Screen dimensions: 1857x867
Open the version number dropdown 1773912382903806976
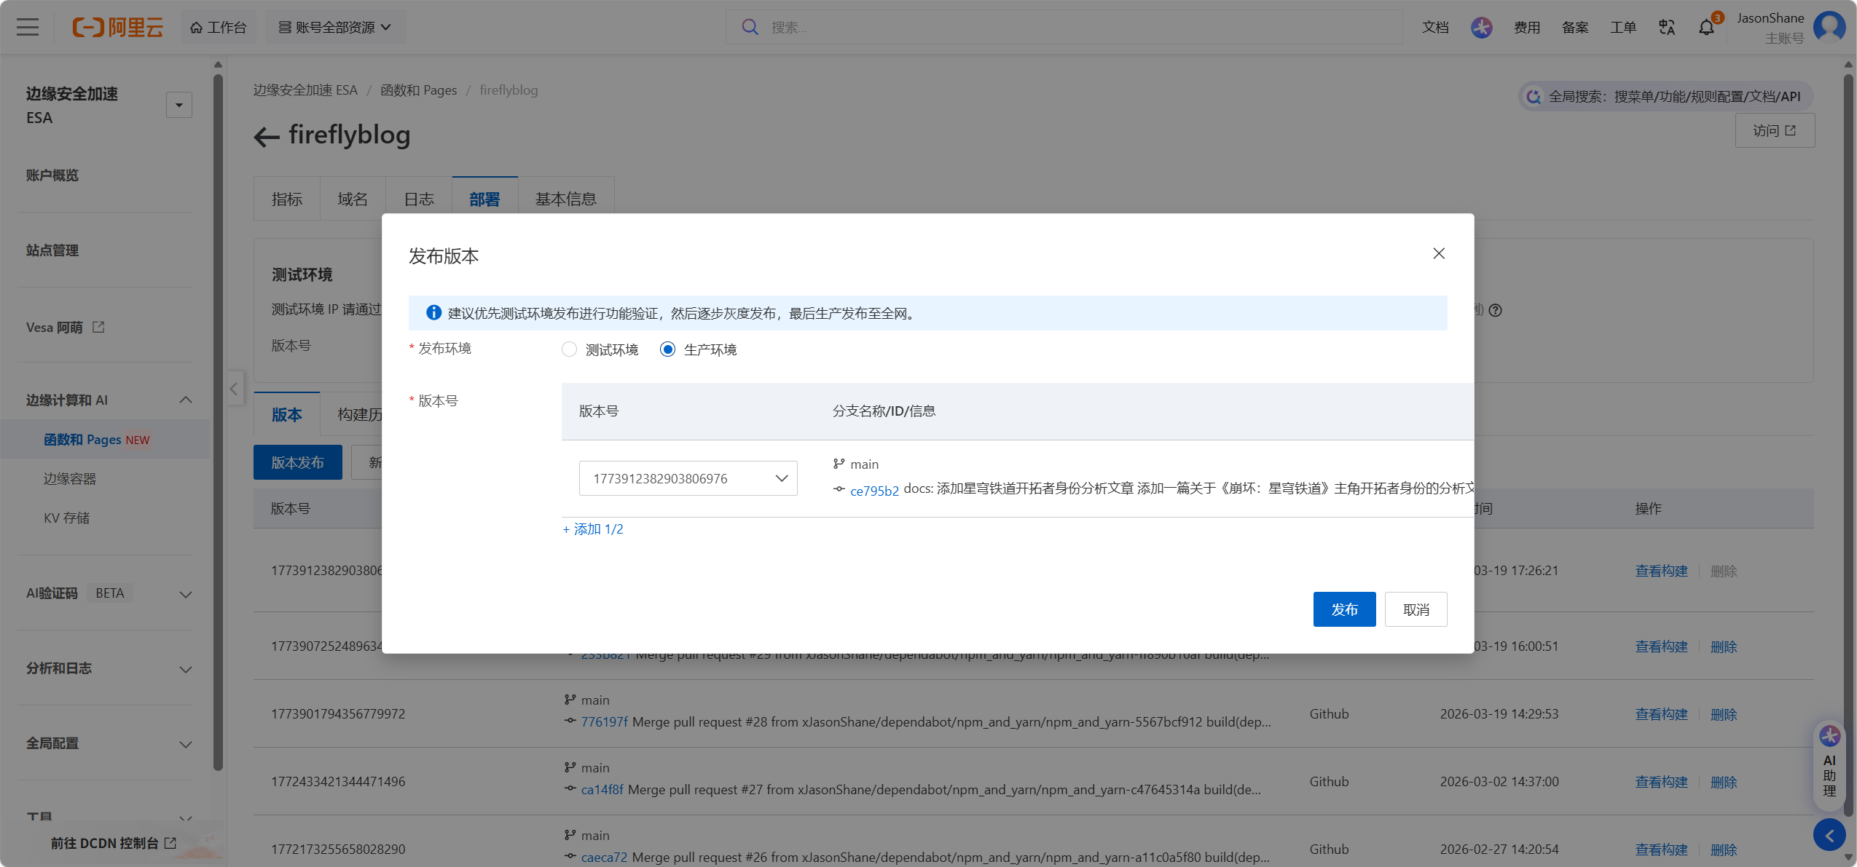pyautogui.click(x=688, y=478)
